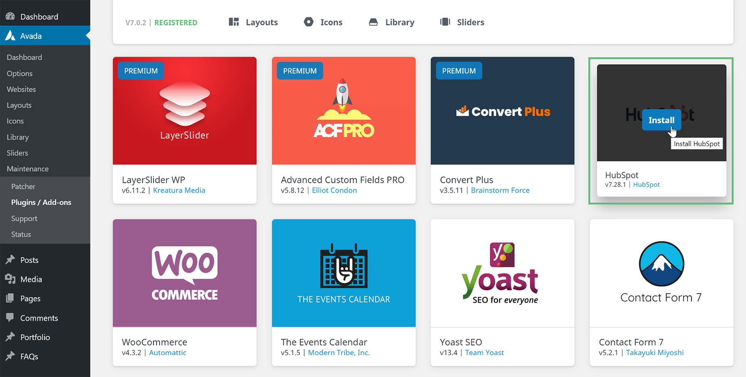This screenshot has width=746, height=377.
Task: Open Kreatura Media author link
Action: 179,190
